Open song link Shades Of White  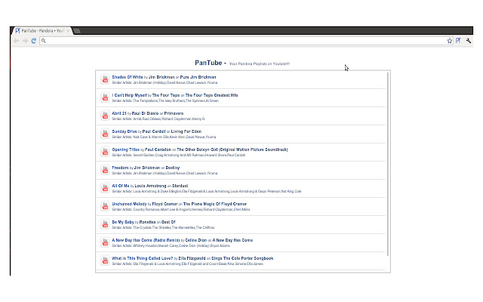[128, 77]
